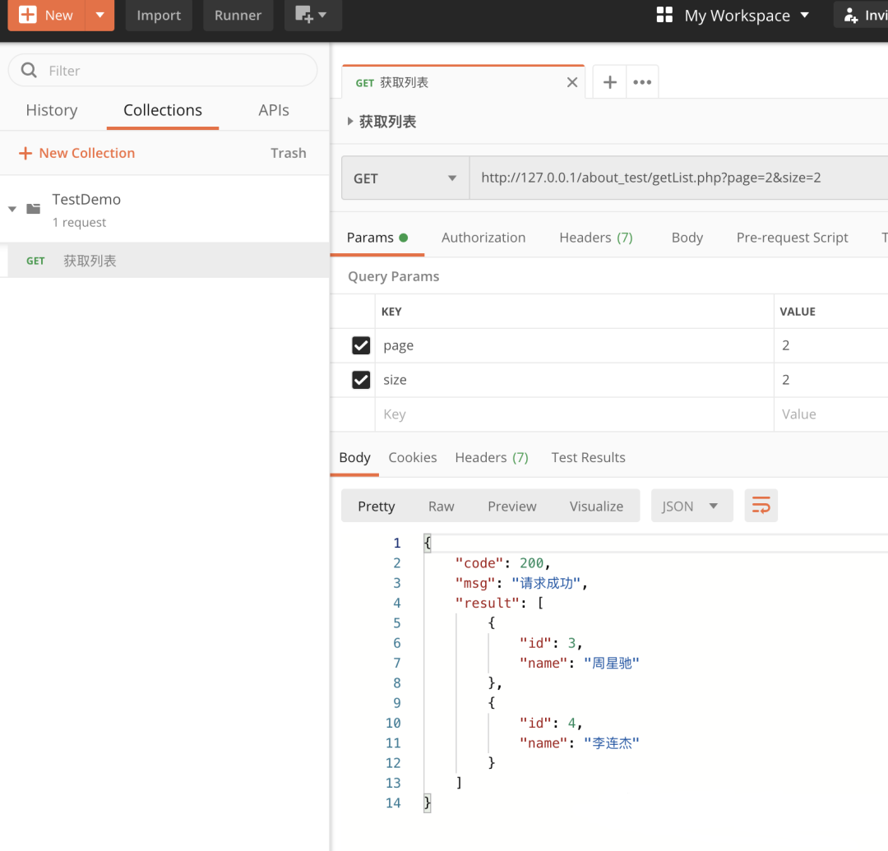The width and height of the screenshot is (888, 851).
Task: Open the Pre-request Script tab
Action: point(792,238)
